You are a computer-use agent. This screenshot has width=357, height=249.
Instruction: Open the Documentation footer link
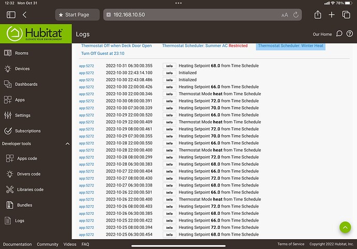[x=17, y=244]
